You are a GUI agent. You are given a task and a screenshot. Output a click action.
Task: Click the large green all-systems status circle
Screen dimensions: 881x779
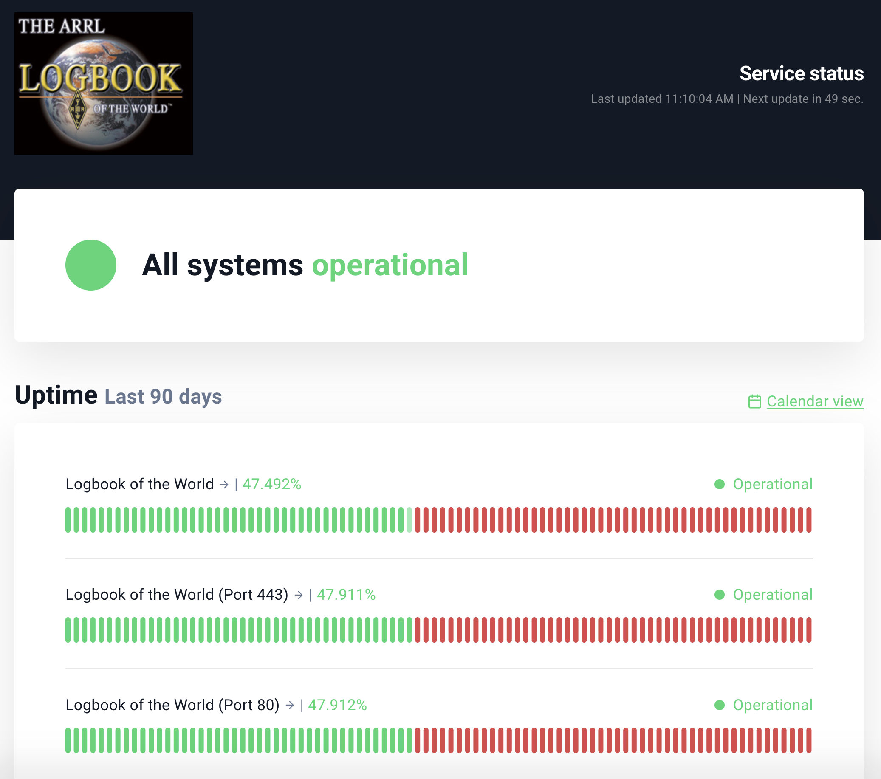click(91, 265)
